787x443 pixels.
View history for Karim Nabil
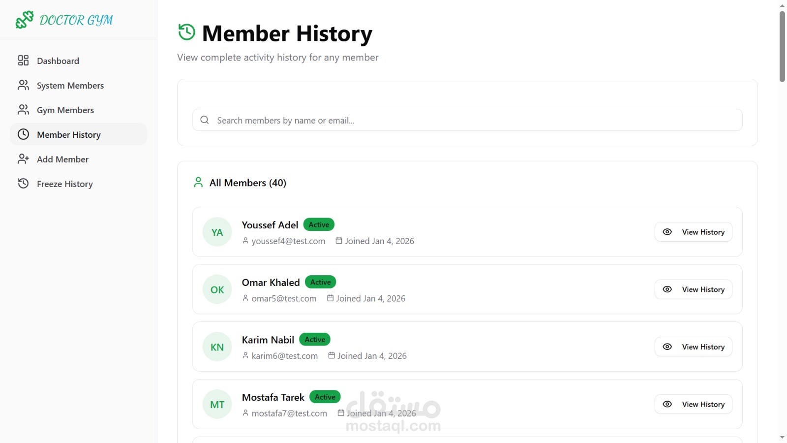tap(694, 347)
